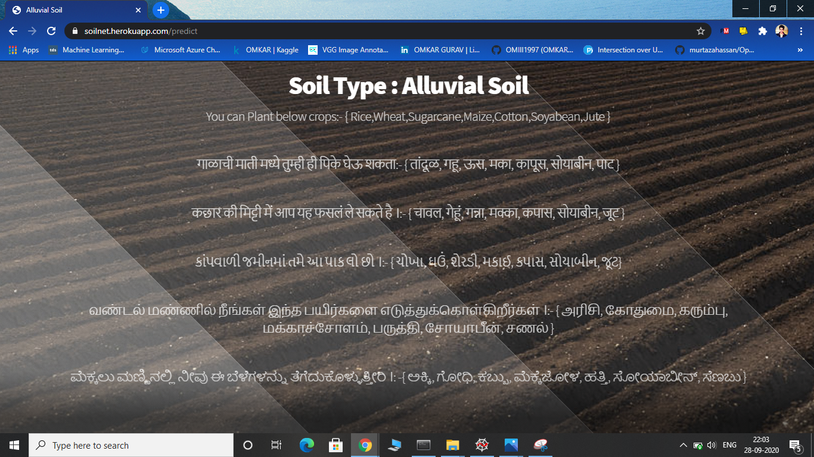
Task: Open the Microsoft Azure bookmark
Action: [x=181, y=50]
